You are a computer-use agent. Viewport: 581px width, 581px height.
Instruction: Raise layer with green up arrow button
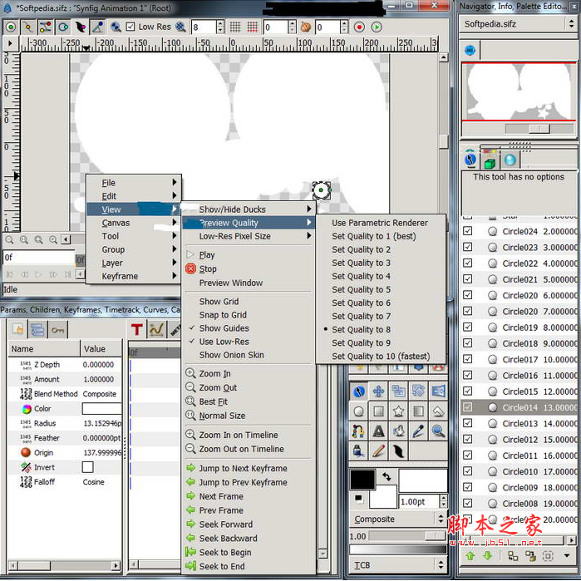tap(470, 555)
